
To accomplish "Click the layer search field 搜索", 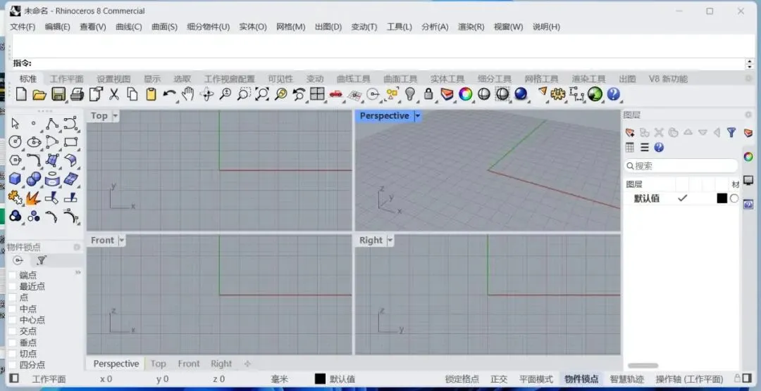I will tap(681, 166).
